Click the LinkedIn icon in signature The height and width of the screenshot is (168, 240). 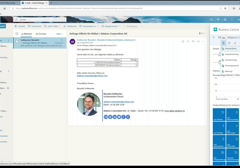coord(115,117)
